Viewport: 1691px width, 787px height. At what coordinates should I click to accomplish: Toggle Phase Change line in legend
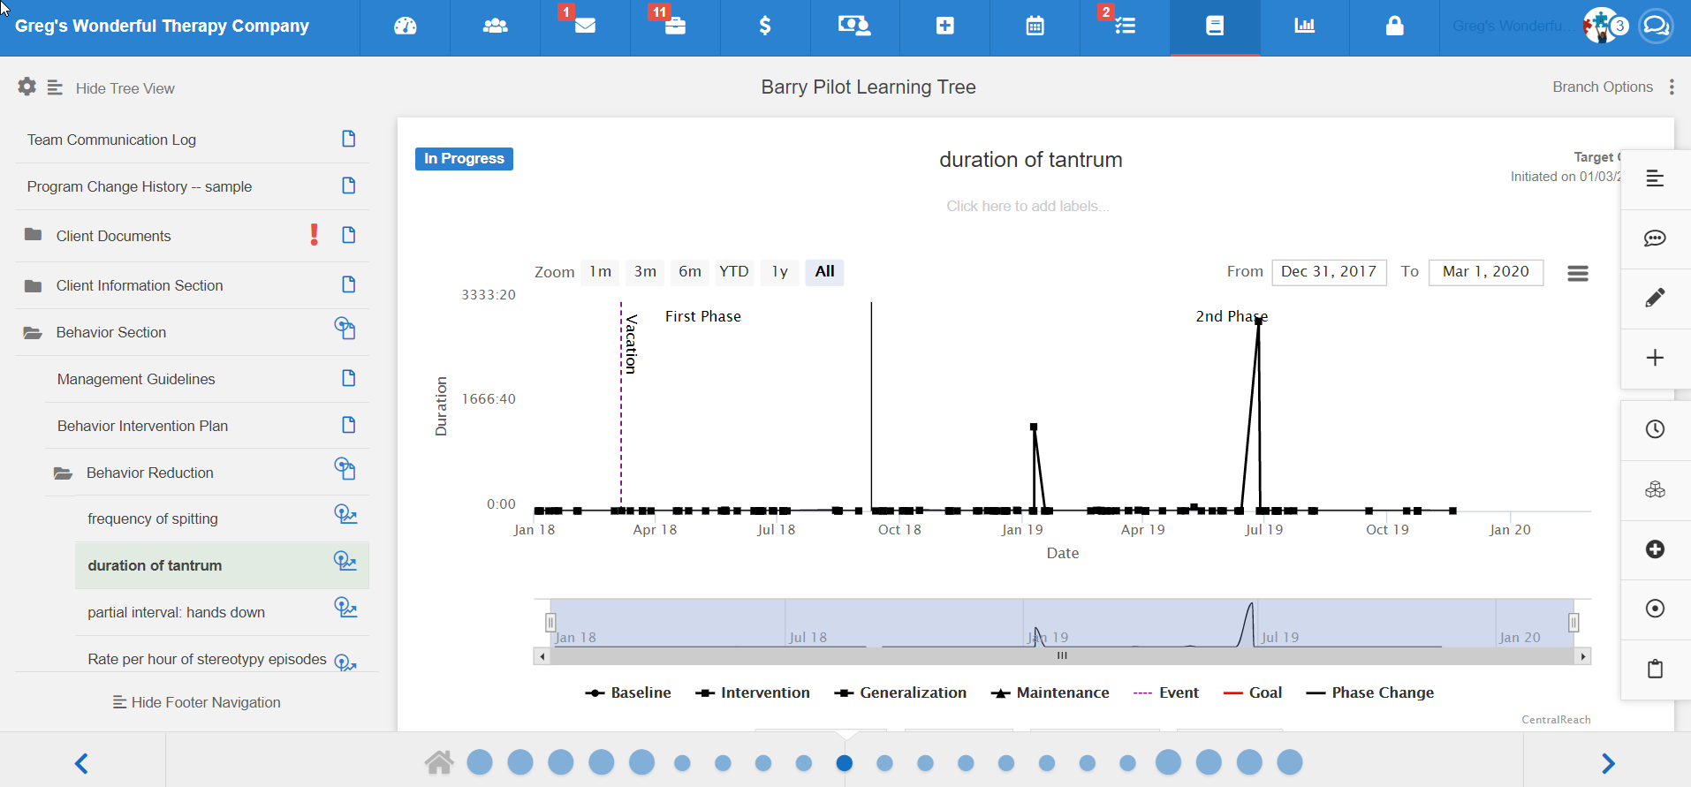[x=1370, y=693]
